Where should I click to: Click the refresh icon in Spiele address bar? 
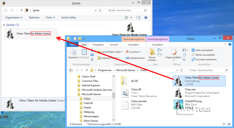(100, 10)
